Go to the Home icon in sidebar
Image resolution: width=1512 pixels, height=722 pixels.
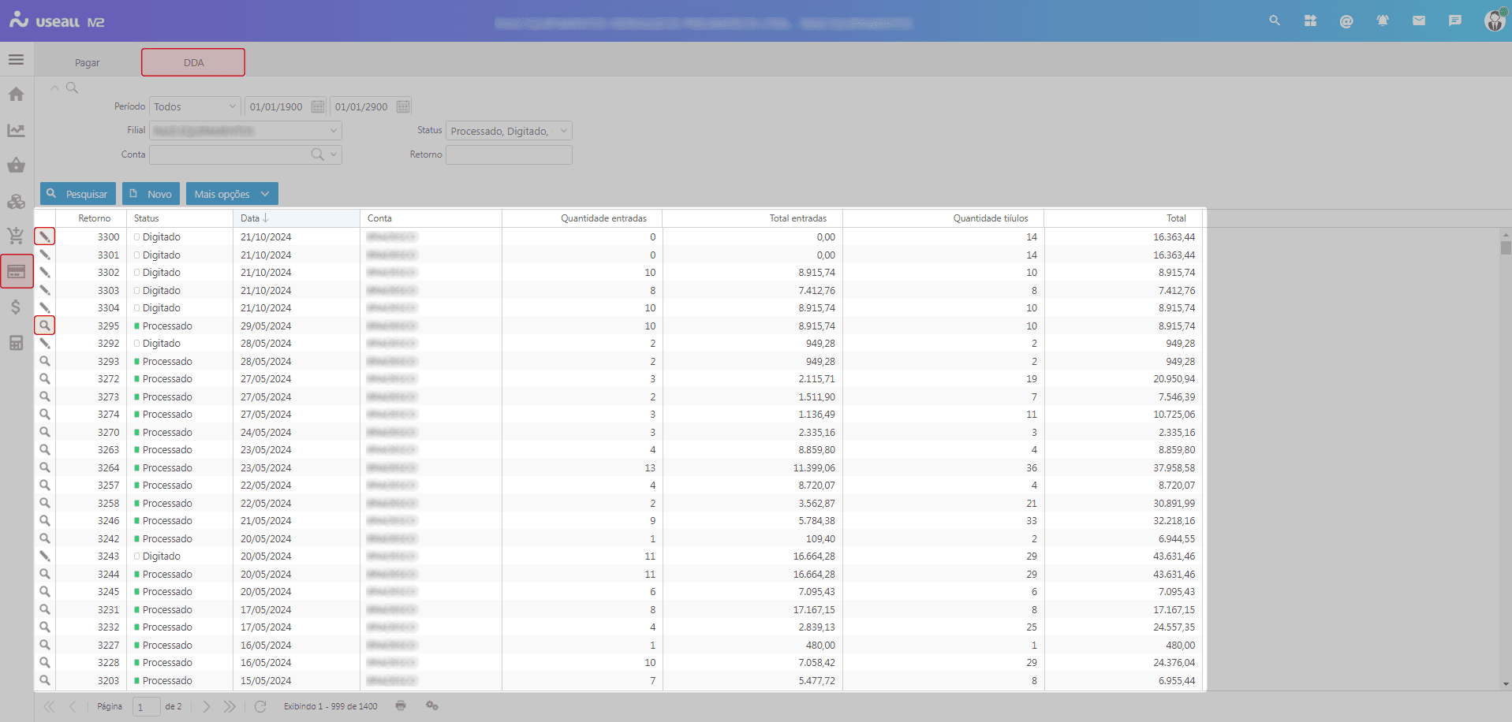16,95
